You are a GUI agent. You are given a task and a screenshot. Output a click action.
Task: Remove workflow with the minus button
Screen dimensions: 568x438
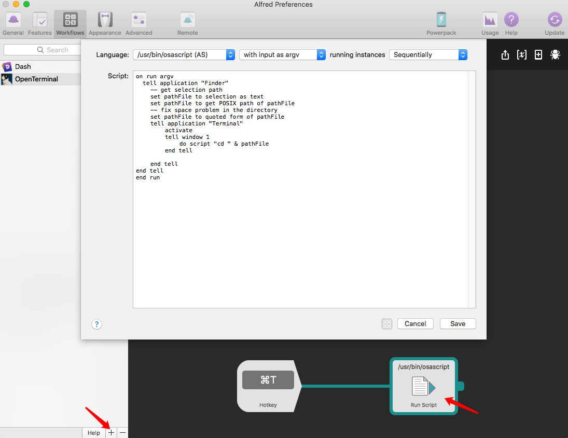pyautogui.click(x=123, y=433)
